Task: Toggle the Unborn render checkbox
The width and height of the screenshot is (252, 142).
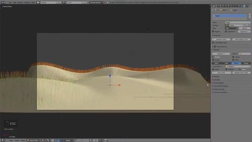Action: pyautogui.click(x=233, y=57)
